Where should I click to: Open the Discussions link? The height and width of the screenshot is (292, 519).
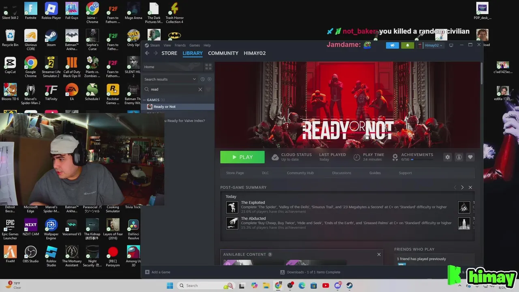pyautogui.click(x=341, y=173)
